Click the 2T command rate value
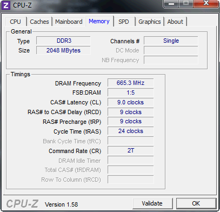The width and height of the screenshot is (220, 212). (x=131, y=150)
